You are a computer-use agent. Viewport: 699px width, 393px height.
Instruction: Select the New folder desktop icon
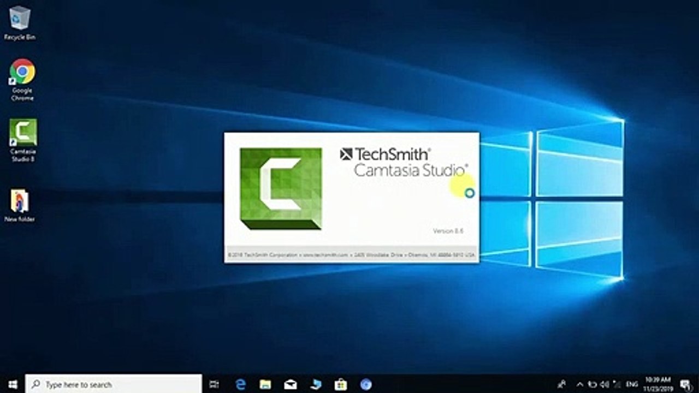20,206
